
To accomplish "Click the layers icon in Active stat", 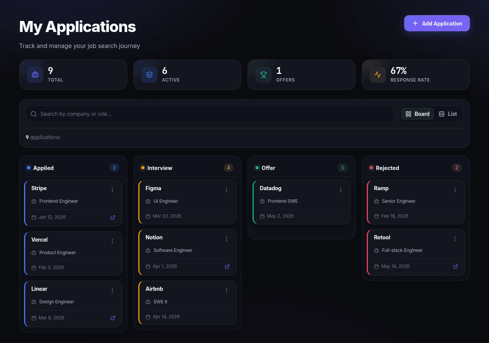I will tap(149, 75).
